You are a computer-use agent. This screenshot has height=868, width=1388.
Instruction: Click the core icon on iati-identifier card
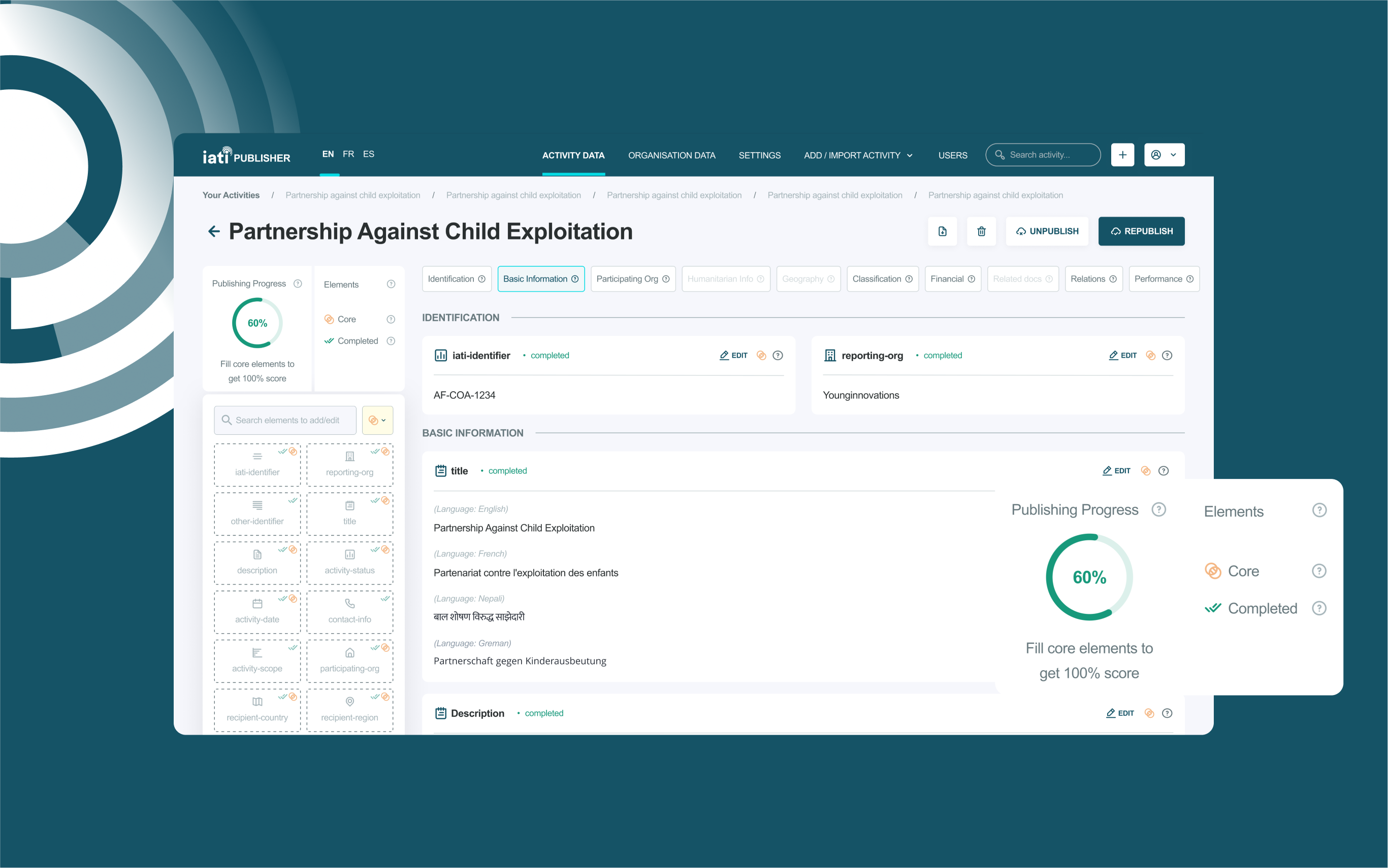(761, 355)
